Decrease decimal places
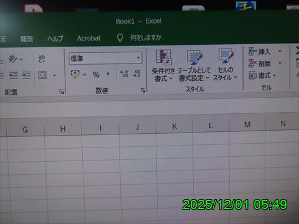This screenshot has width=299, height=224. [137, 73]
